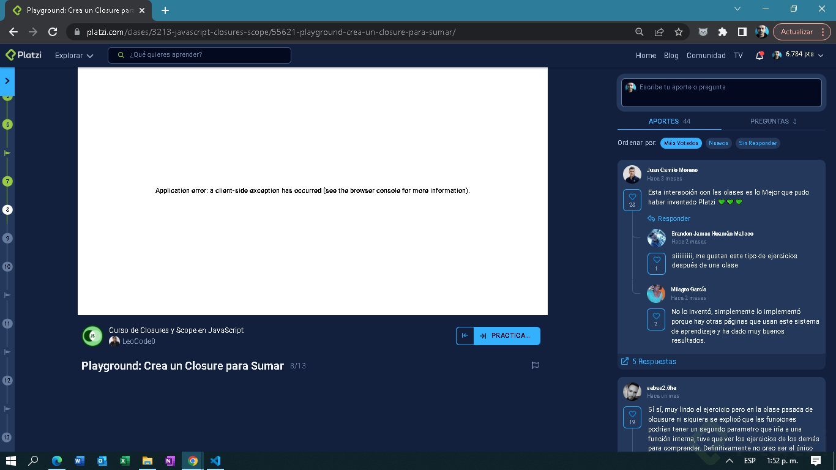The height and width of the screenshot is (470, 836).
Task: Open Juan Camilo Moreno's profile name
Action: click(672, 170)
